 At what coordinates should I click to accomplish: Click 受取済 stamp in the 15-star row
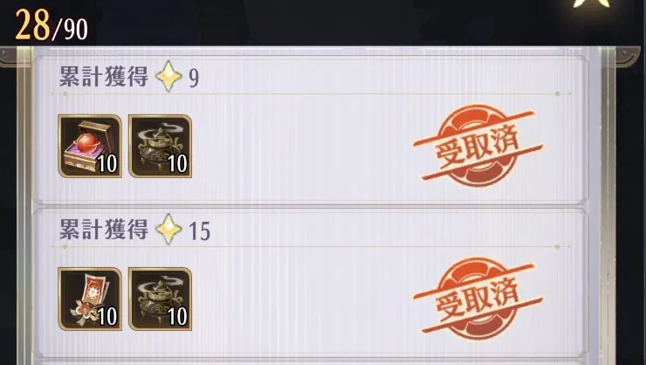coord(478,299)
